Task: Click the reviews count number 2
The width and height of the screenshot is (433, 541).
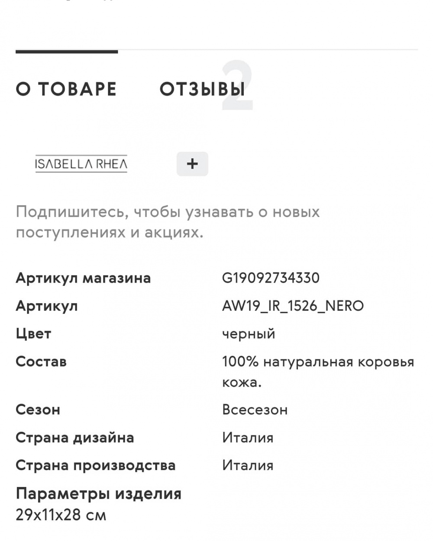Action: point(237,86)
